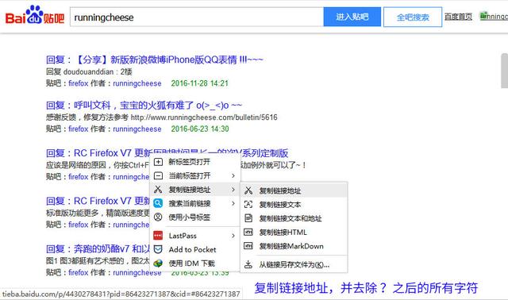Expand the 搜索当前链接 submenu arrow
This screenshot has width=508, height=300.
(x=233, y=203)
